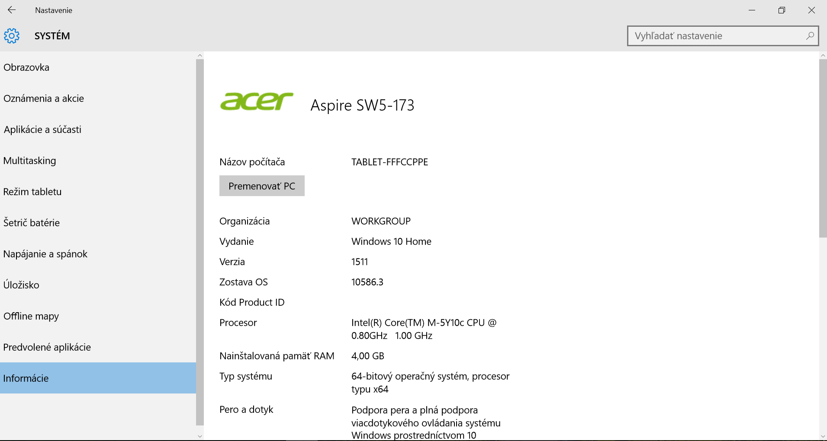Focus the Vyhľadať nastavenie search field
Image resolution: width=827 pixels, height=441 pixels.
click(723, 36)
